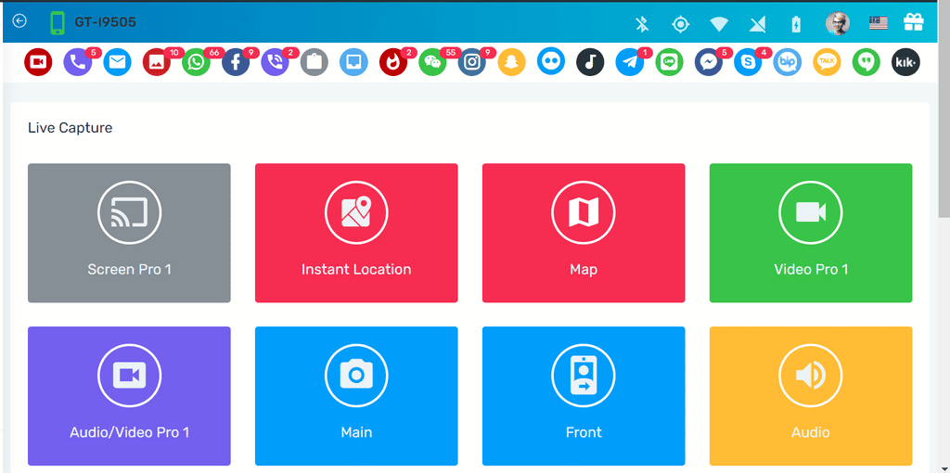Click the no mobile signal icon
Image resolution: width=950 pixels, height=473 pixels.
coord(757,24)
